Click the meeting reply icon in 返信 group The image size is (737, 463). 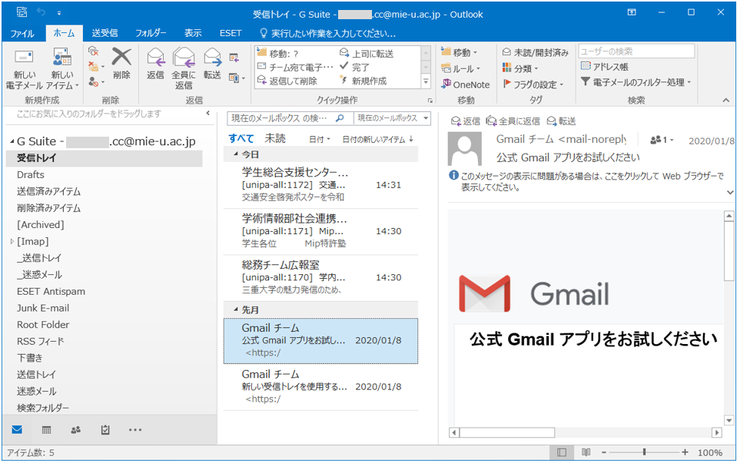pyautogui.click(x=234, y=58)
